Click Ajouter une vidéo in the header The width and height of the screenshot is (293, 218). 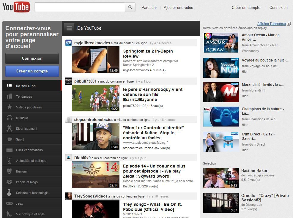point(178,7)
